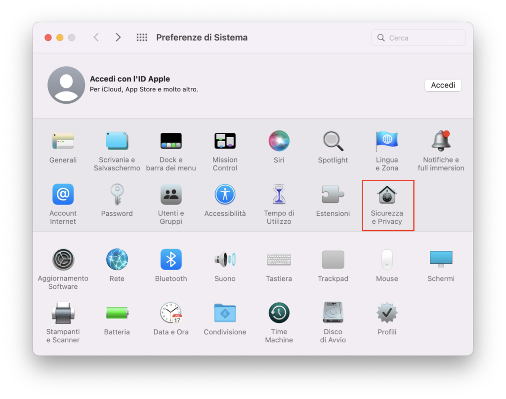Click the forward navigation arrow
506x399 pixels.
coord(118,38)
